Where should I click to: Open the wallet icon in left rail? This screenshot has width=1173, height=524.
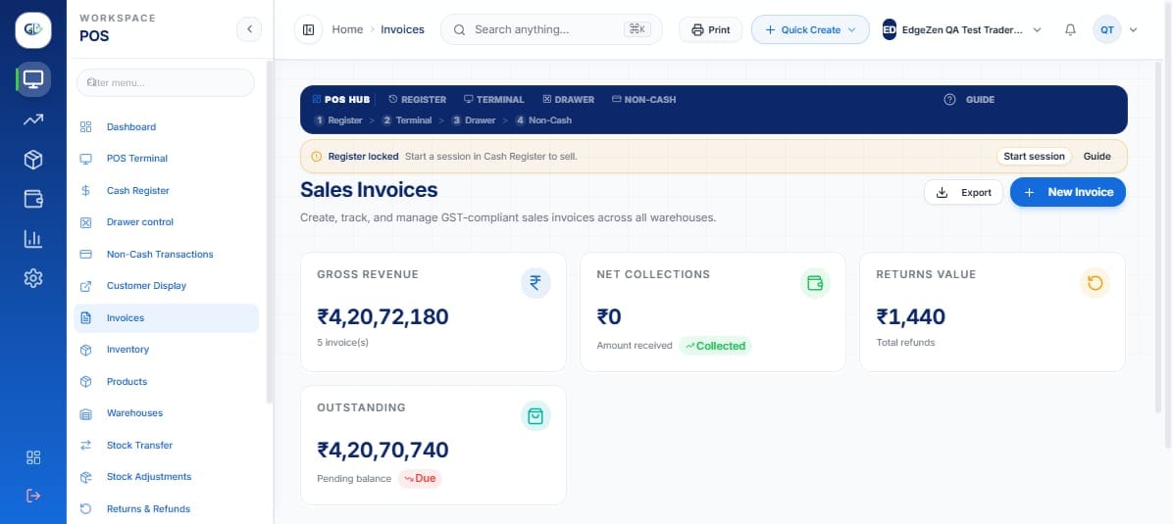(33, 199)
